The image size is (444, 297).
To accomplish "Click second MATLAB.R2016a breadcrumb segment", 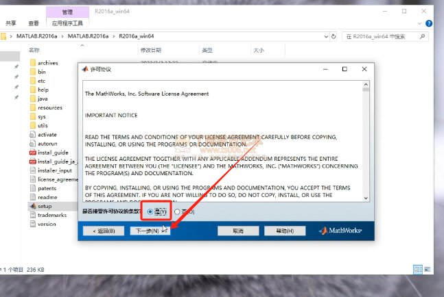I will [88, 36].
